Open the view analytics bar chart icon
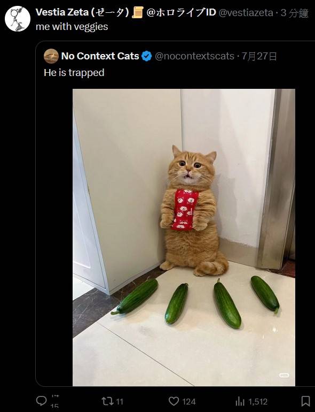 click(x=240, y=401)
